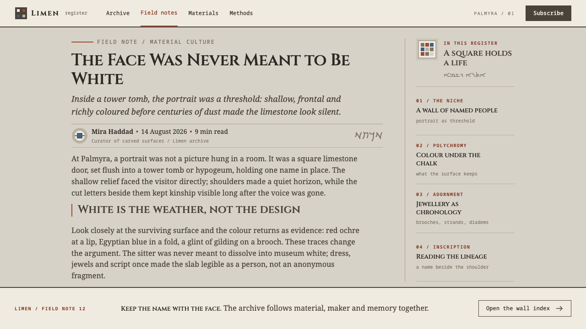This screenshot has width=586, height=329.
Task: Click Mira Haddad's author avatar
Action: pos(80,136)
